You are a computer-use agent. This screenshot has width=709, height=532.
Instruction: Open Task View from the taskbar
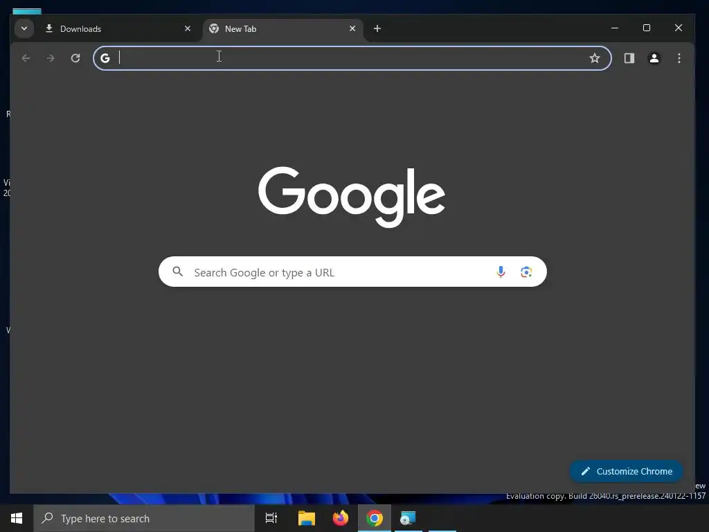tap(271, 518)
